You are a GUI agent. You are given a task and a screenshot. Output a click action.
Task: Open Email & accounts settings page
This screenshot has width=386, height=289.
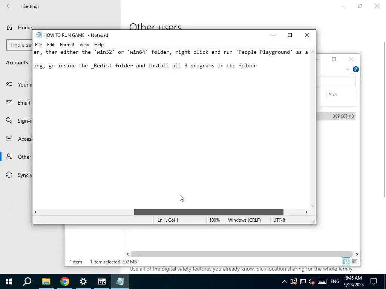point(19,103)
